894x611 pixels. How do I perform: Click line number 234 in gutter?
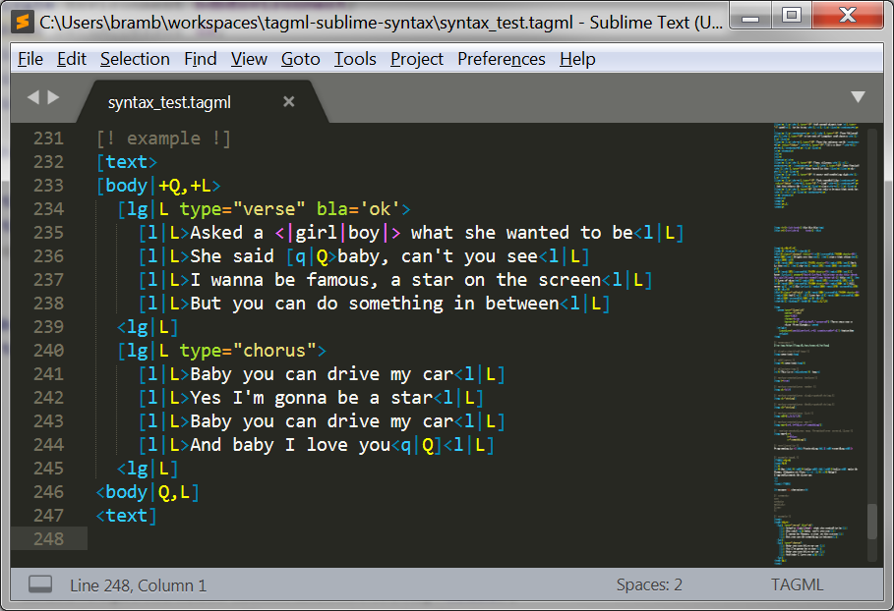pos(48,209)
